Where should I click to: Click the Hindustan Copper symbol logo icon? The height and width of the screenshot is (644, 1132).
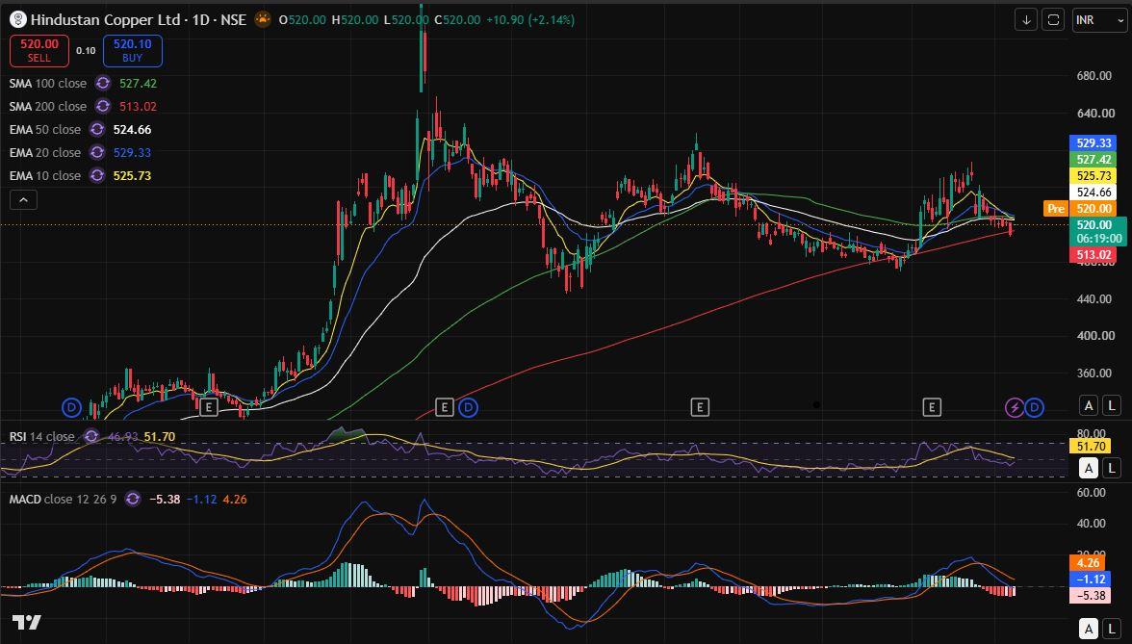pos(18,19)
